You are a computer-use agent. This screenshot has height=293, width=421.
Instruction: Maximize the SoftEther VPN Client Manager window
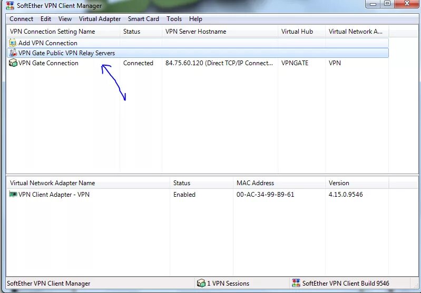[x=387, y=4]
